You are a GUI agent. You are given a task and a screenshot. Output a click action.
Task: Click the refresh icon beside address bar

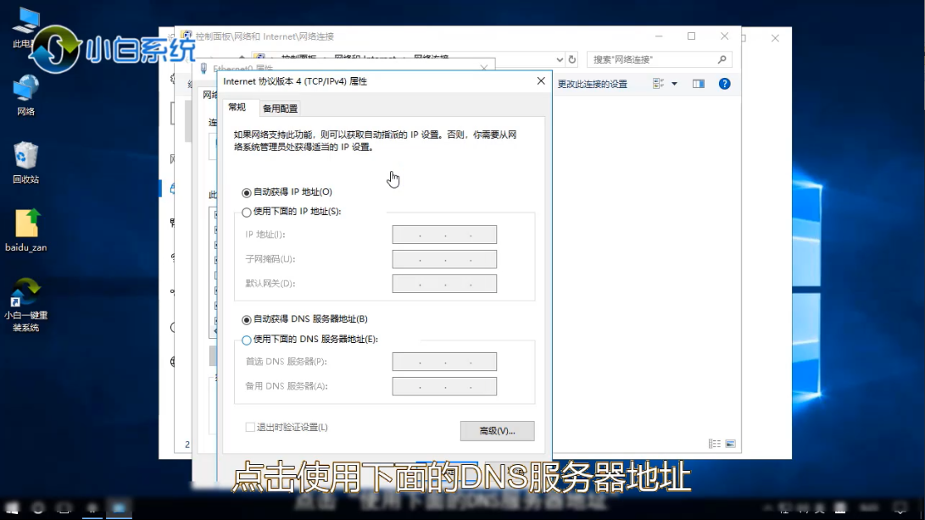click(572, 60)
